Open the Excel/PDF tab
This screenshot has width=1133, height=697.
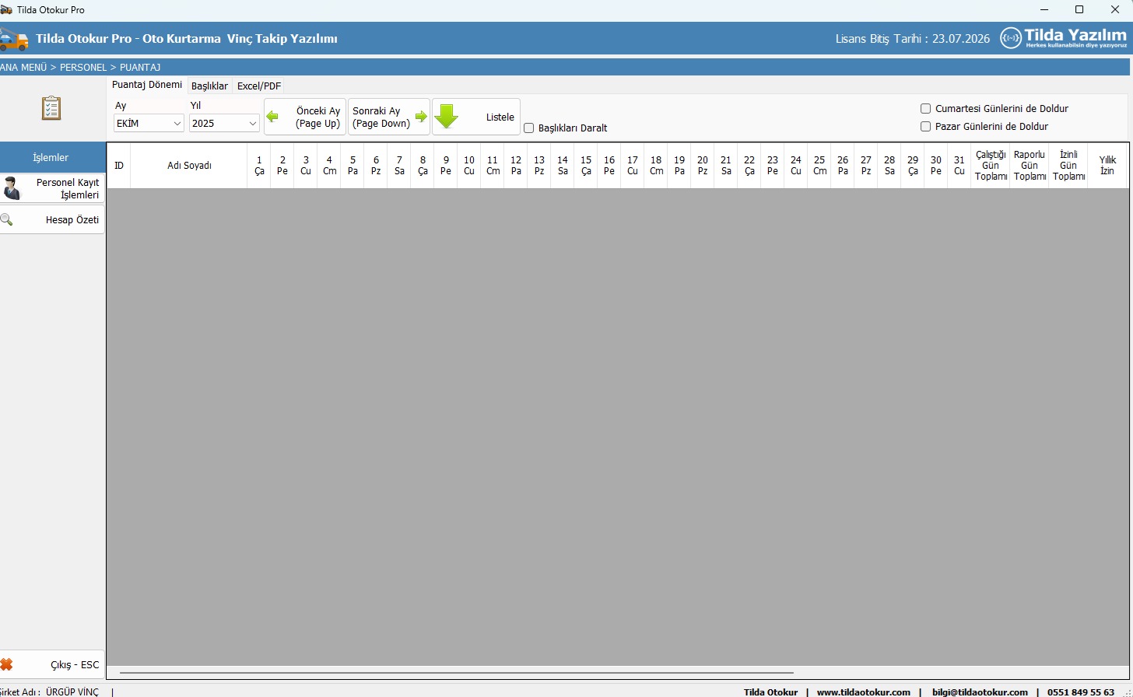pyautogui.click(x=259, y=86)
